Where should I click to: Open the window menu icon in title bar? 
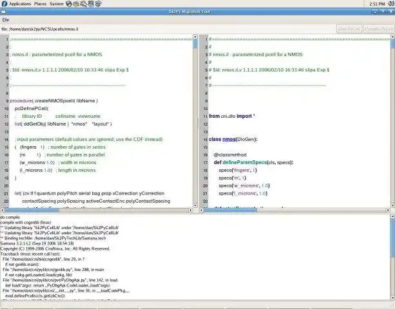coord(3,12)
